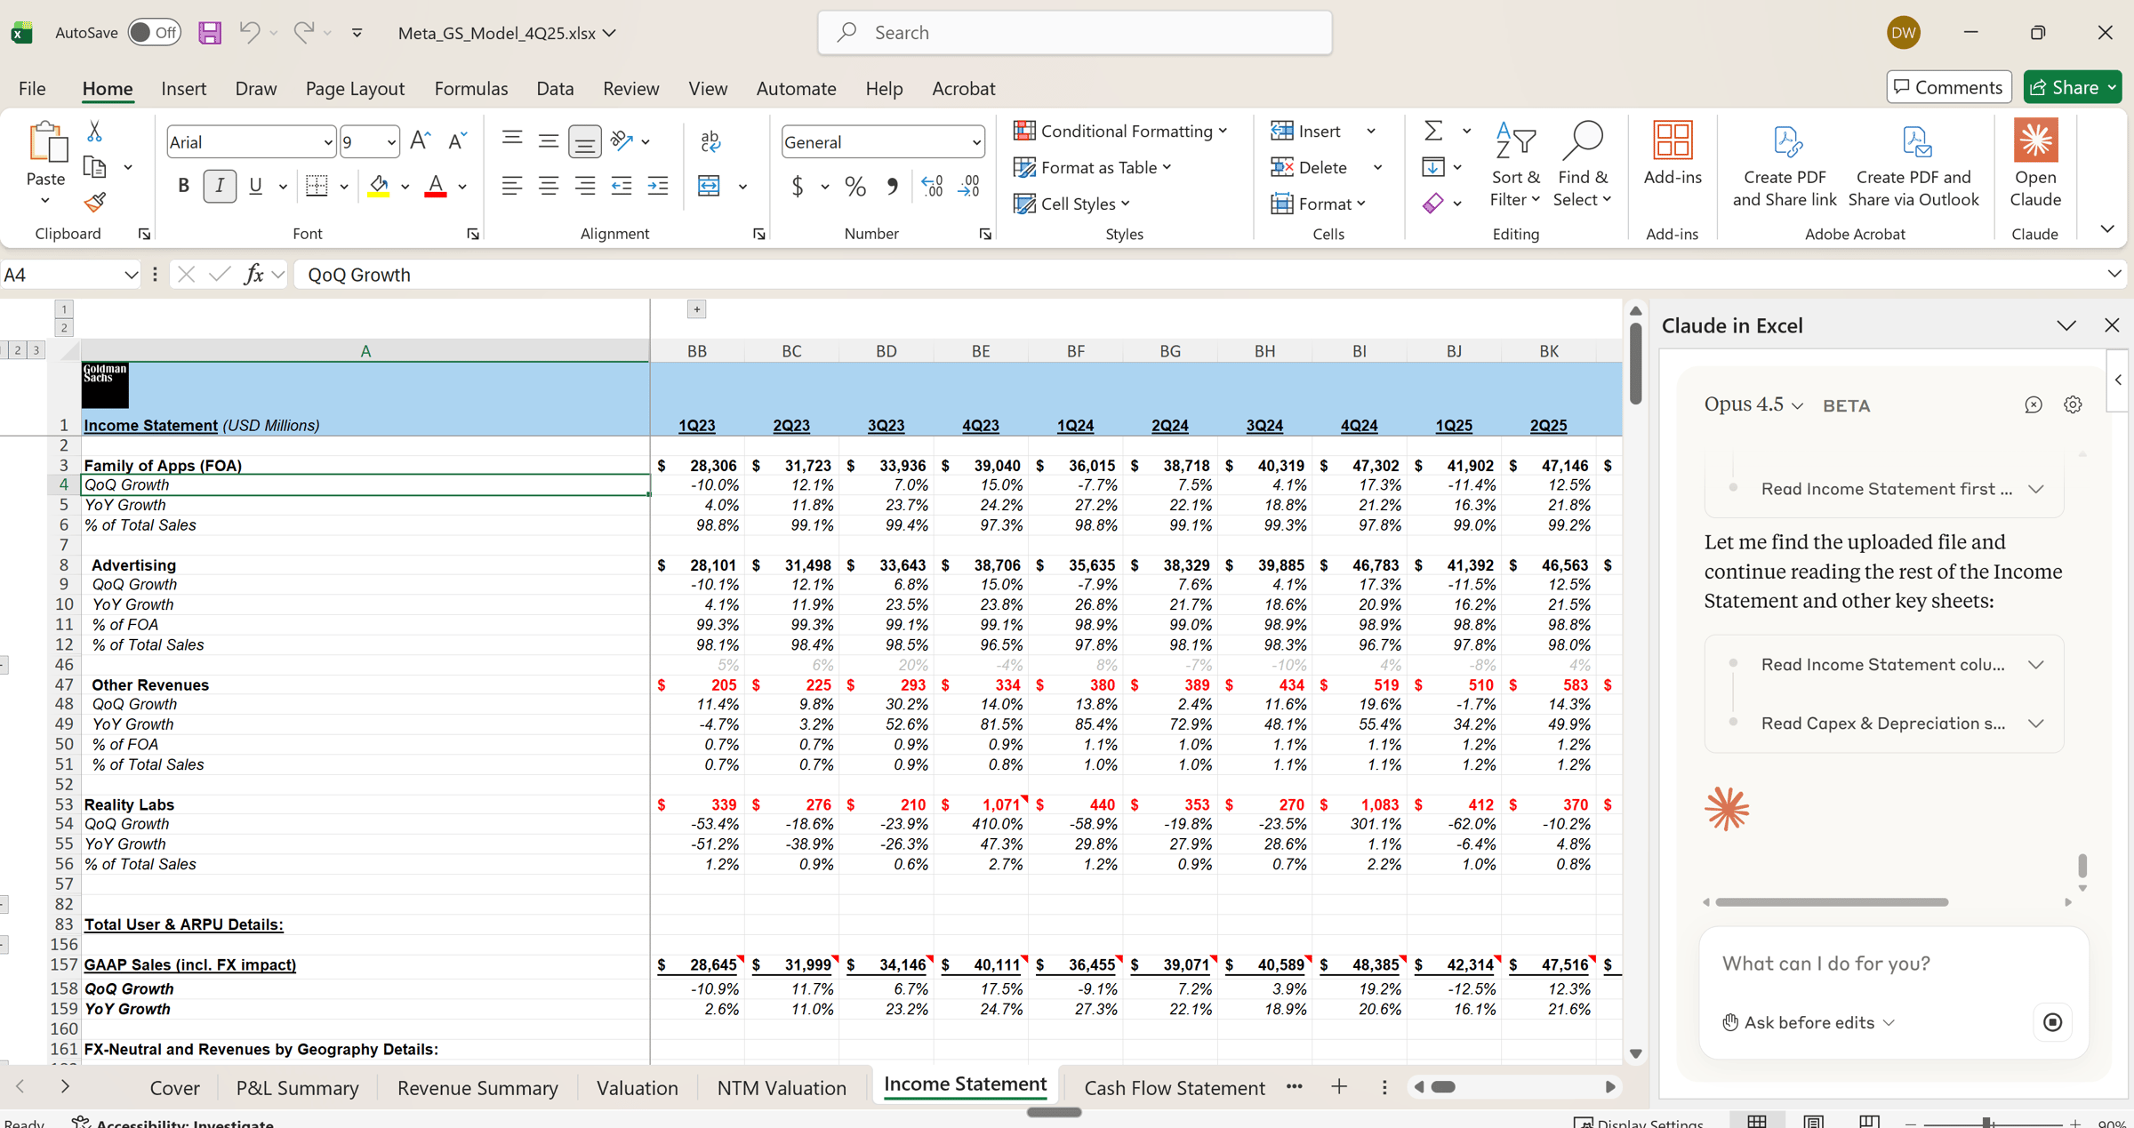Select the Format Painter brush
Image resolution: width=2134 pixels, height=1128 pixels.
tap(94, 203)
